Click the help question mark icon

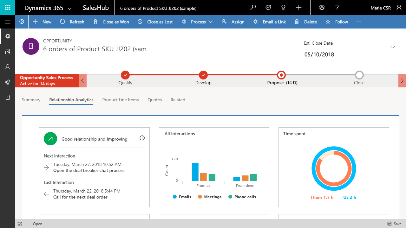[x=337, y=8]
